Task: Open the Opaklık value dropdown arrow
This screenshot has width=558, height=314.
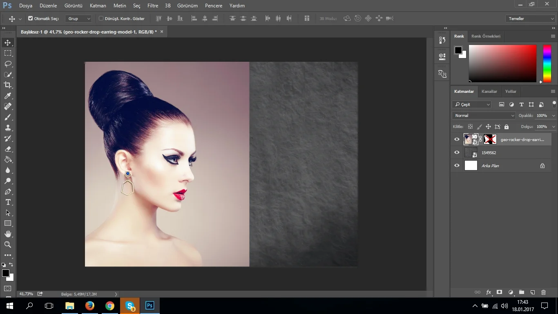Action: (554, 116)
